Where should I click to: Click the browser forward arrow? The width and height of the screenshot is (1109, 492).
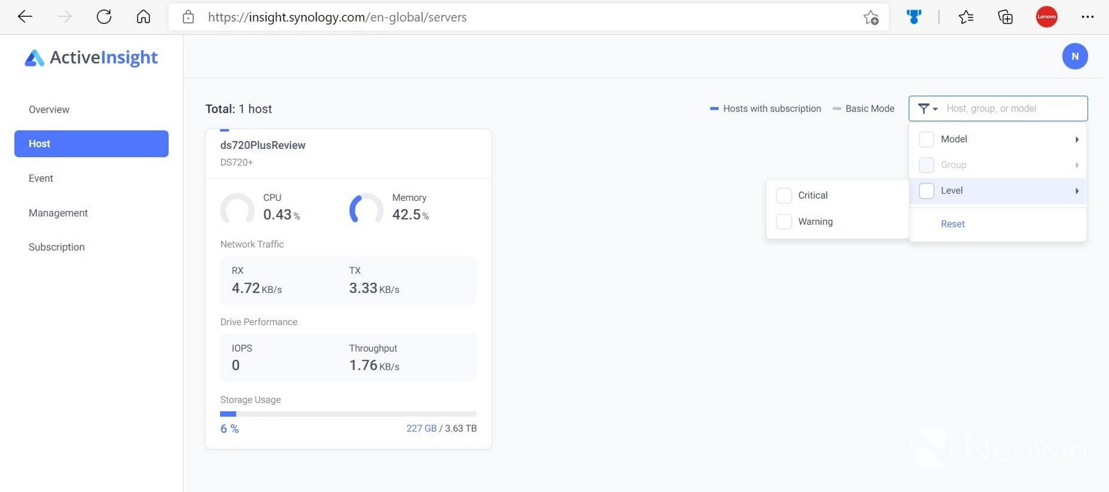tap(64, 17)
